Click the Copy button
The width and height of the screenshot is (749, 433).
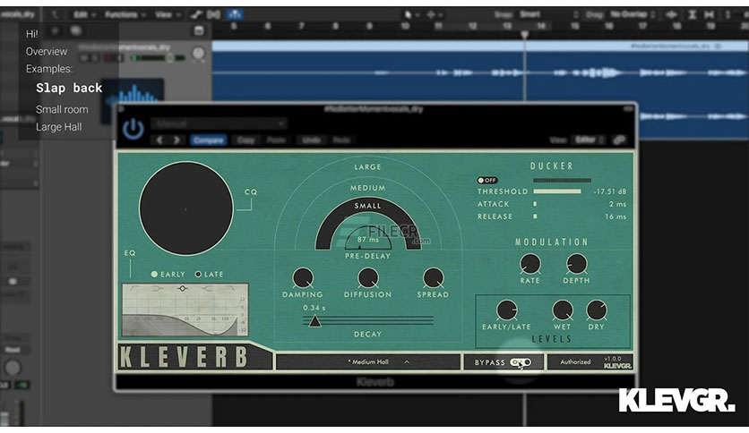coord(246,140)
